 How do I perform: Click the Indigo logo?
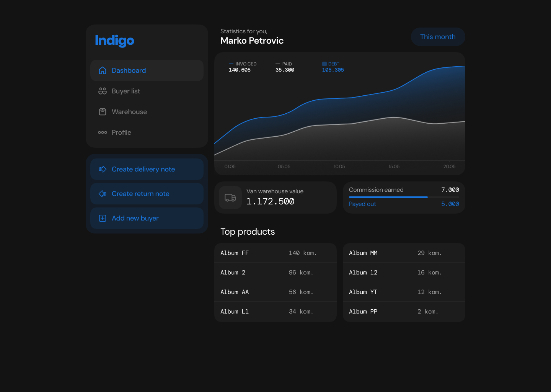pyautogui.click(x=114, y=41)
